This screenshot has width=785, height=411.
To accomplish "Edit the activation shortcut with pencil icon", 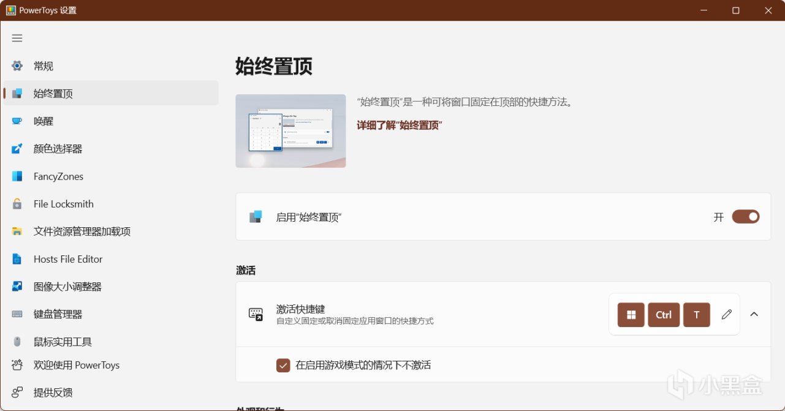I will pyautogui.click(x=727, y=314).
